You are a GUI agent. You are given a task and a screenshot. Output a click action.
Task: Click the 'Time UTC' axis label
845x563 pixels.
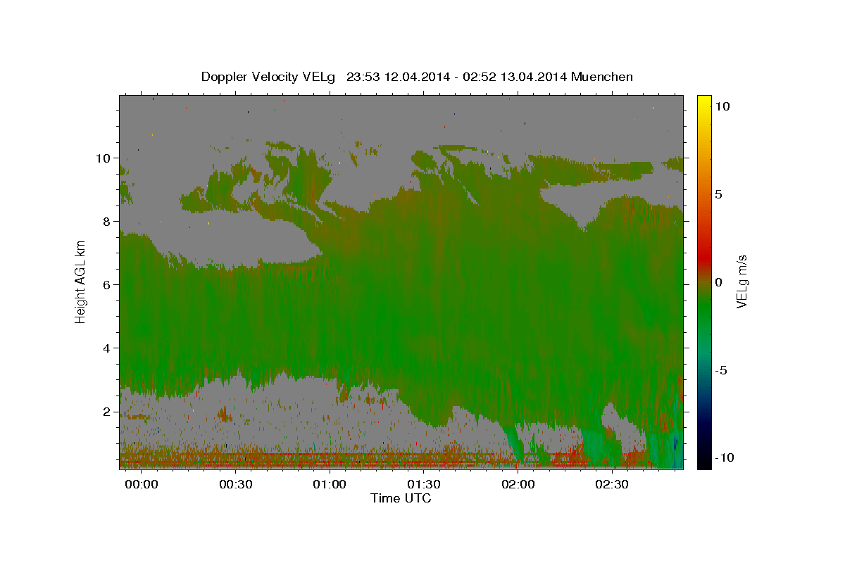point(401,498)
